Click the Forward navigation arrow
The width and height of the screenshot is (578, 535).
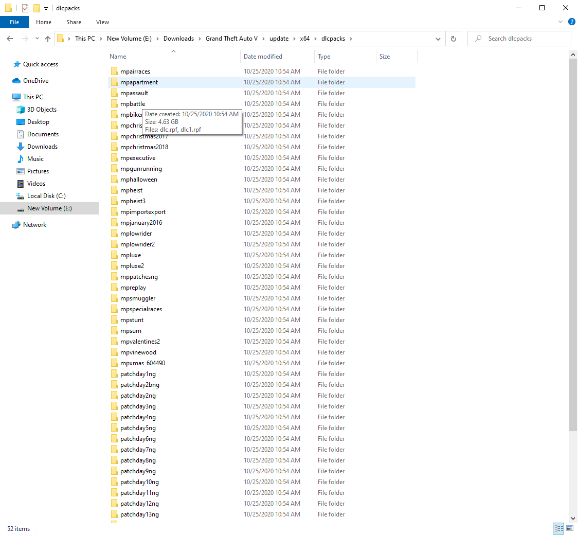[x=25, y=39]
